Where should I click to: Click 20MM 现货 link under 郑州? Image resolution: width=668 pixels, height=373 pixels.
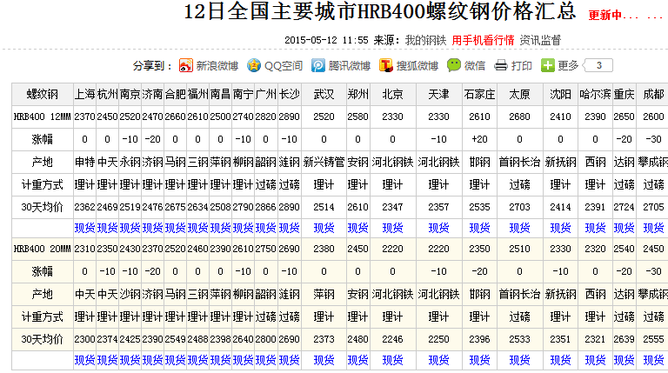tap(357, 360)
